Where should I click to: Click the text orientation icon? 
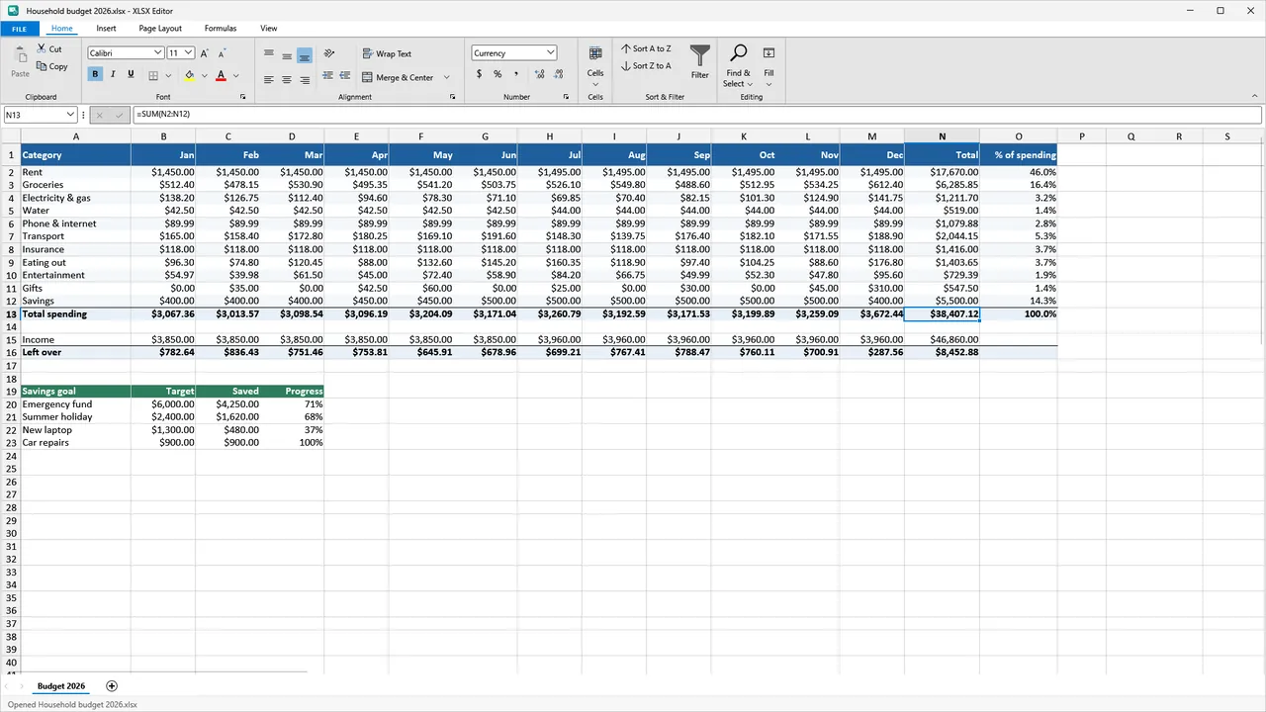coord(329,53)
